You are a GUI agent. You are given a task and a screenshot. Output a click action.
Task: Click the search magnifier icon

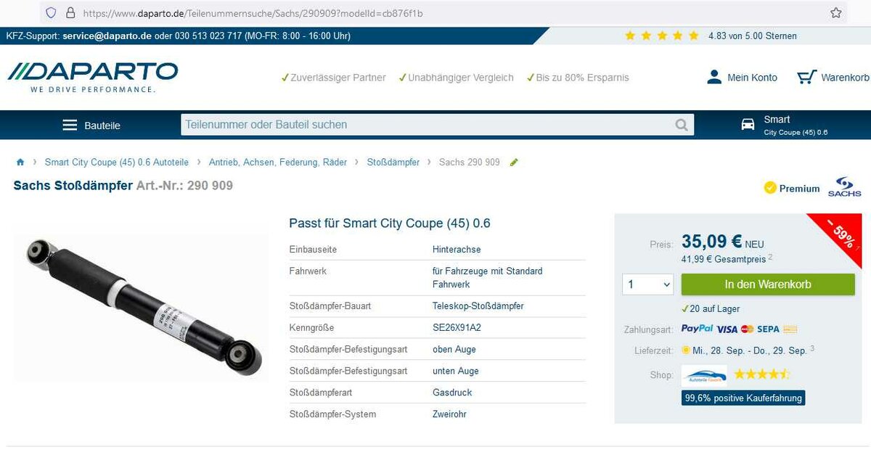pos(681,125)
